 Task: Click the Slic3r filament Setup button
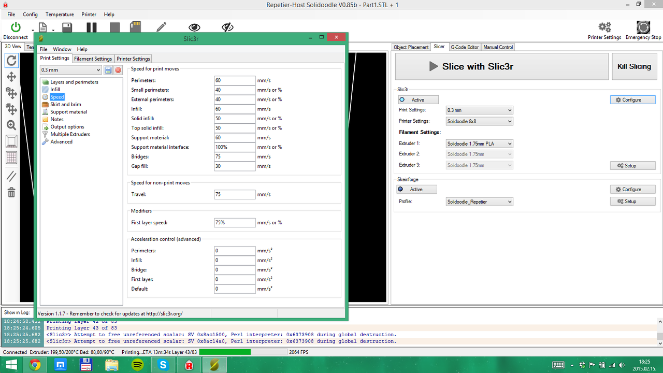(x=632, y=166)
